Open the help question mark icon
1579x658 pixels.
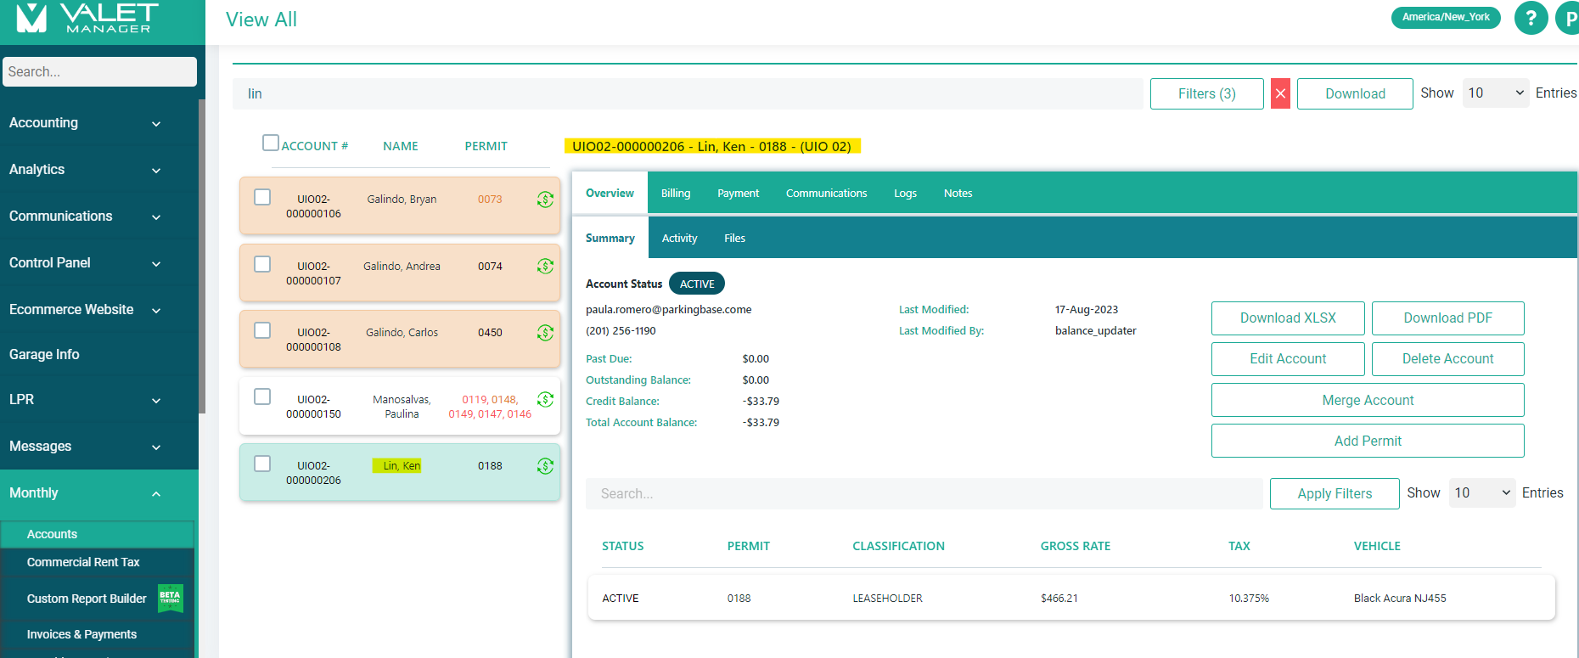[x=1531, y=18]
